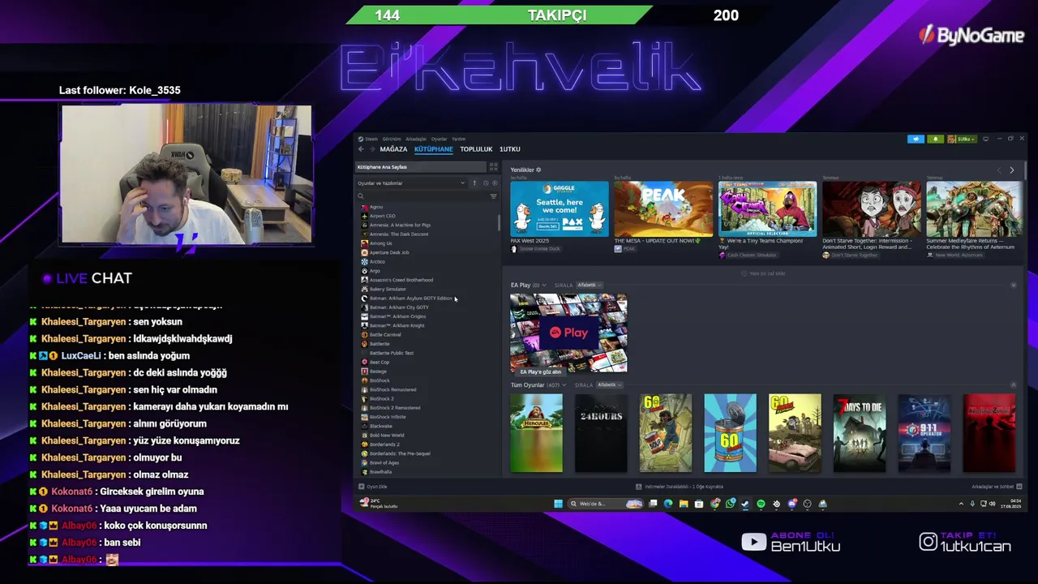The height and width of the screenshot is (584, 1038).
Task: Open Cash Cleaner Tiny Teams news card
Action: pyautogui.click(x=767, y=209)
